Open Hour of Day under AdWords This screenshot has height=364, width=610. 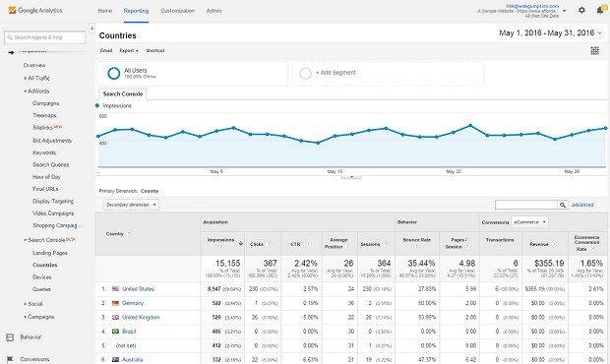coord(46,177)
